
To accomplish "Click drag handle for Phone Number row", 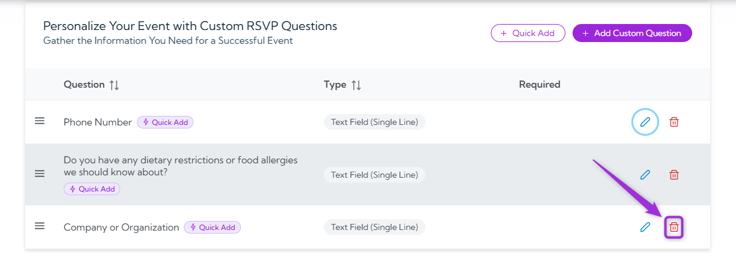I will pos(40,121).
